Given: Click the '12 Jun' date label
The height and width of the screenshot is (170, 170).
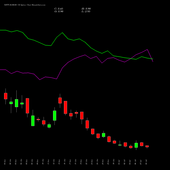Looking at the screenshot, I should pyautogui.click(x=54, y=162).
